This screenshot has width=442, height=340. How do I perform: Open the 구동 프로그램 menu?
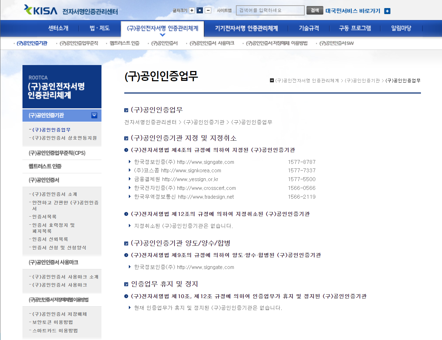point(355,28)
